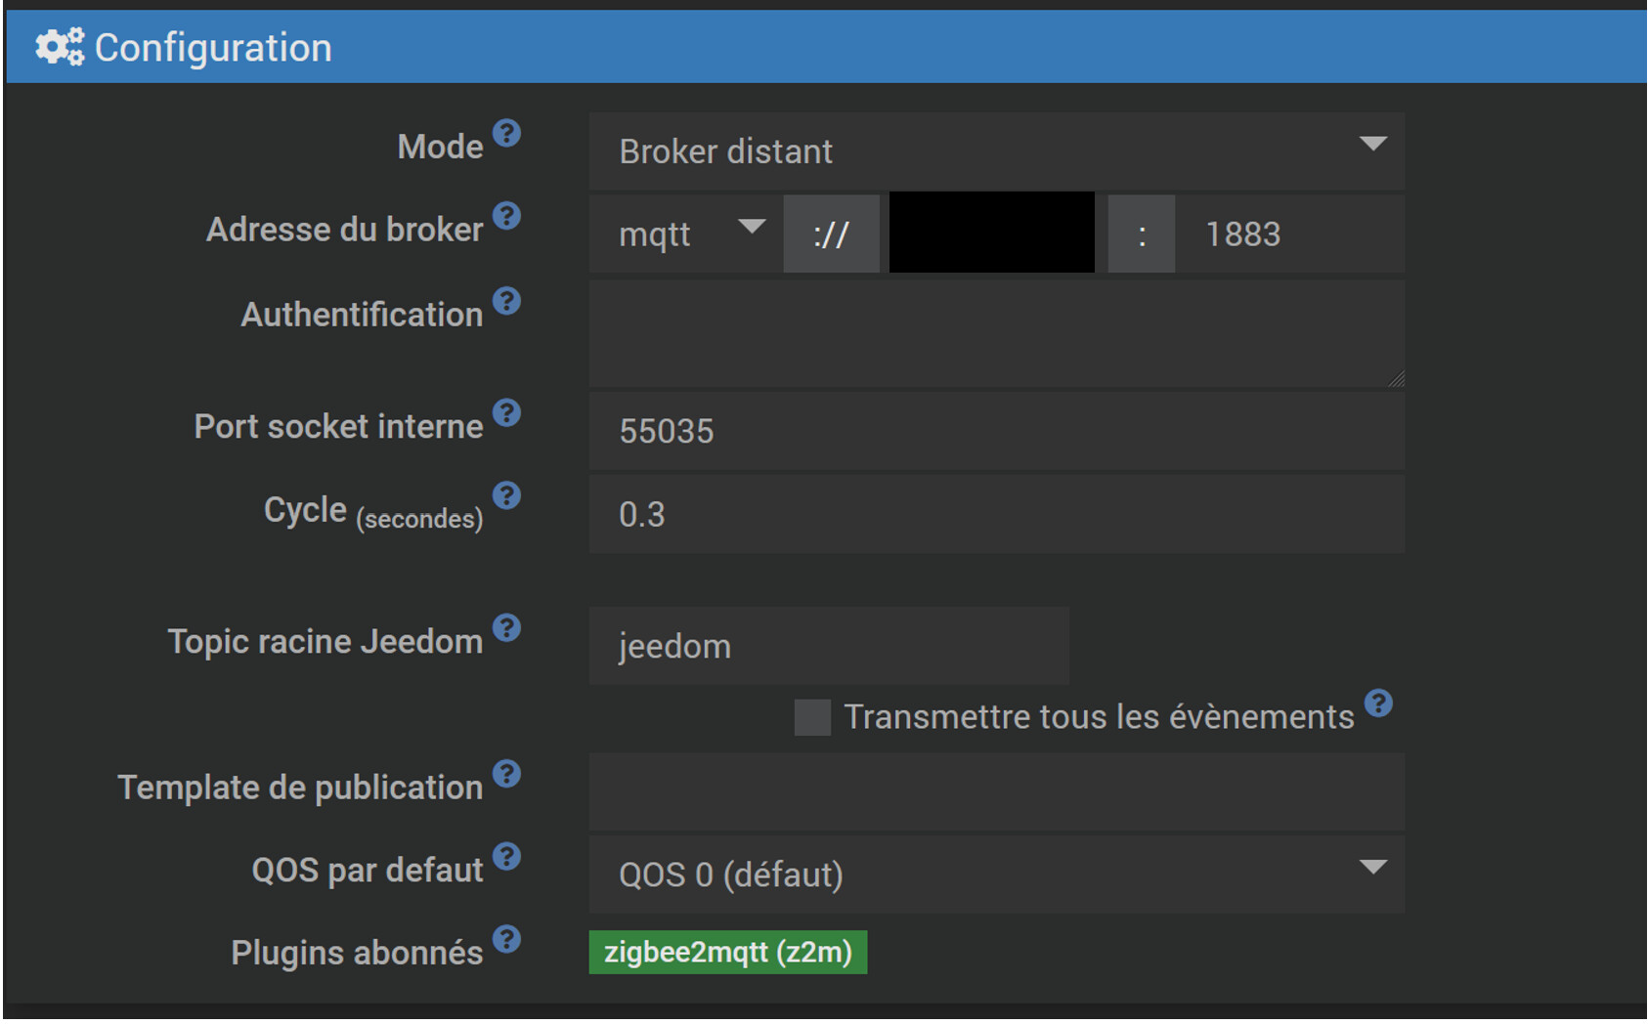
Task: Open the mqtt protocol dropdown
Action: pyautogui.click(x=684, y=233)
